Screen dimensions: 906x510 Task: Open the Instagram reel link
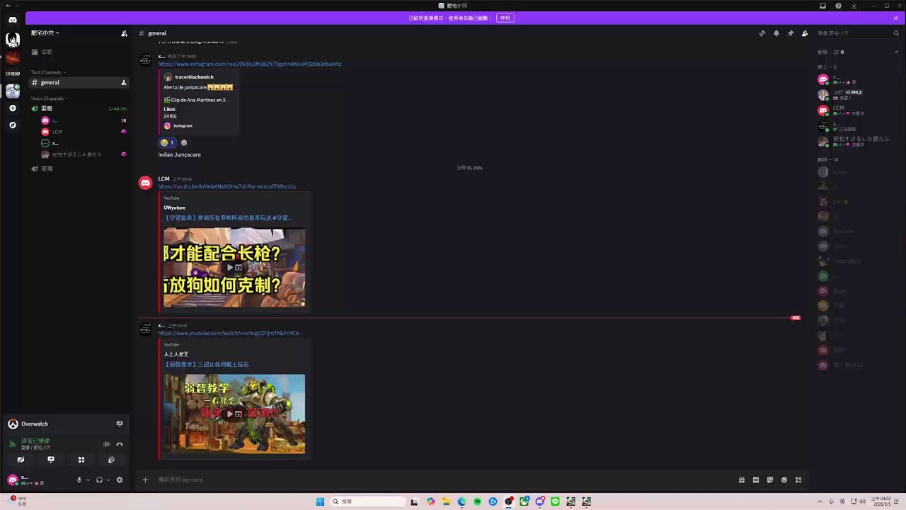(x=250, y=64)
